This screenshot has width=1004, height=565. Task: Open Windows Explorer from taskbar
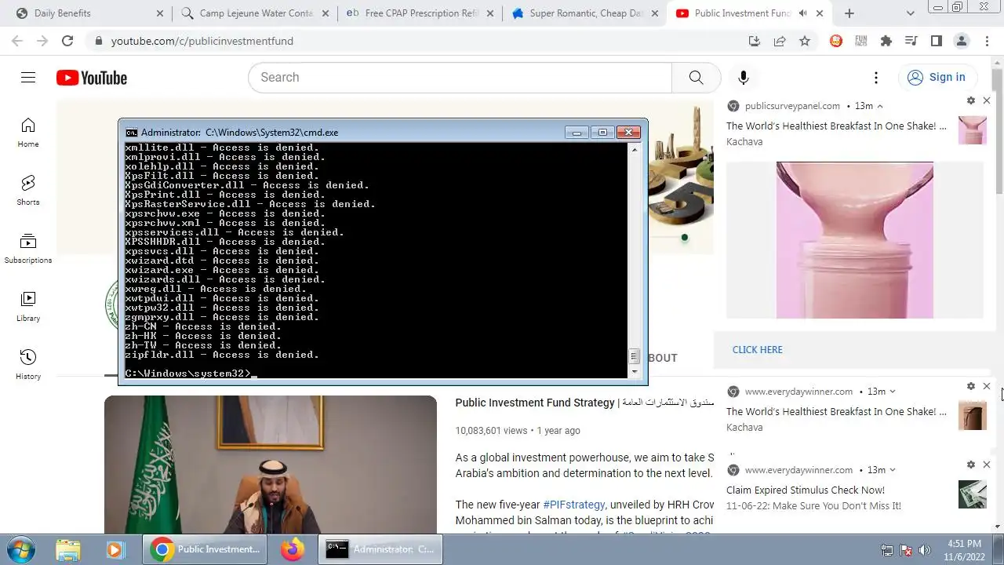pyautogui.click(x=68, y=549)
